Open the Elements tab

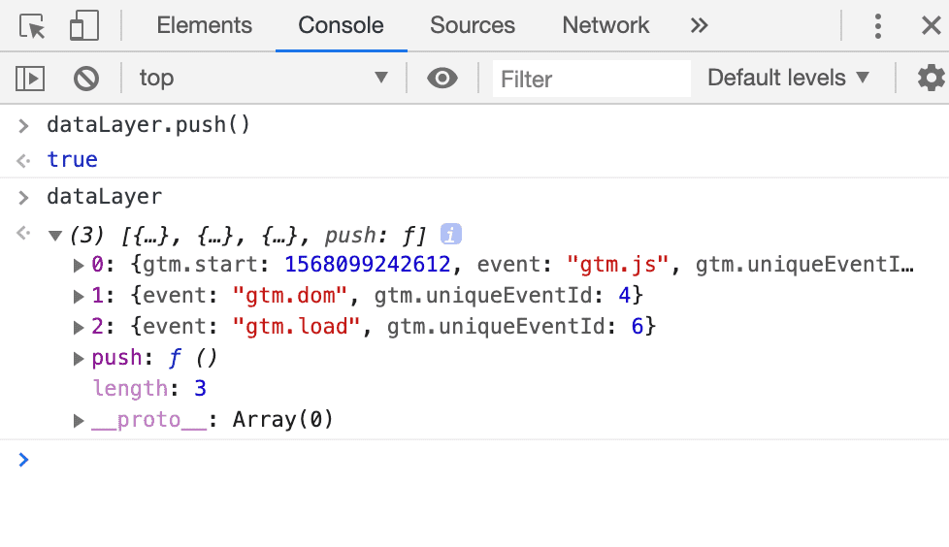[x=204, y=26]
